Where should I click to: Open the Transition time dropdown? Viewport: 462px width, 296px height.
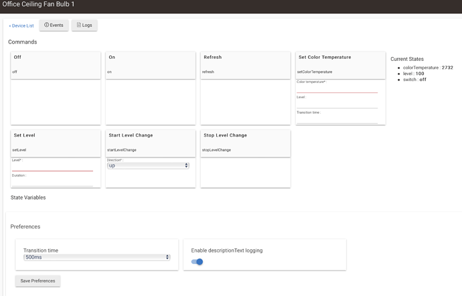tap(97, 257)
